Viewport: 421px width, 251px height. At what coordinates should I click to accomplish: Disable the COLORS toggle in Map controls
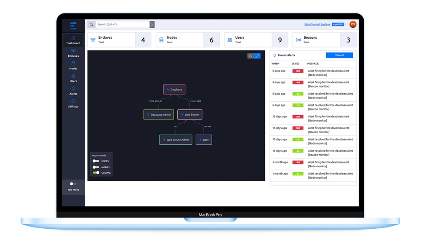pos(97,173)
